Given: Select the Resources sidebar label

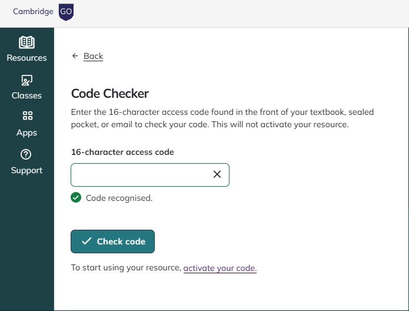Looking at the screenshot, I should tap(26, 58).
